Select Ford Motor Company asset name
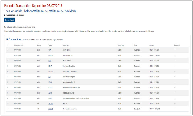Screen dimensions: 193x116 click(69, 77)
